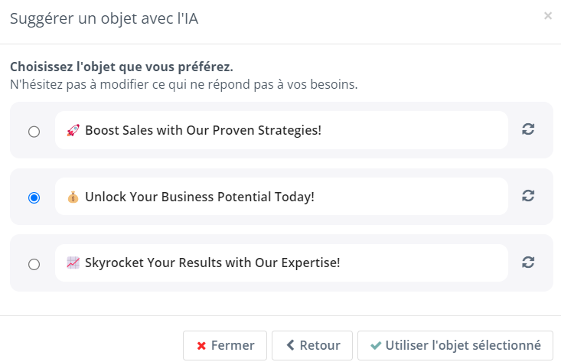
Task: Click the Fermer button
Action: [225, 346]
